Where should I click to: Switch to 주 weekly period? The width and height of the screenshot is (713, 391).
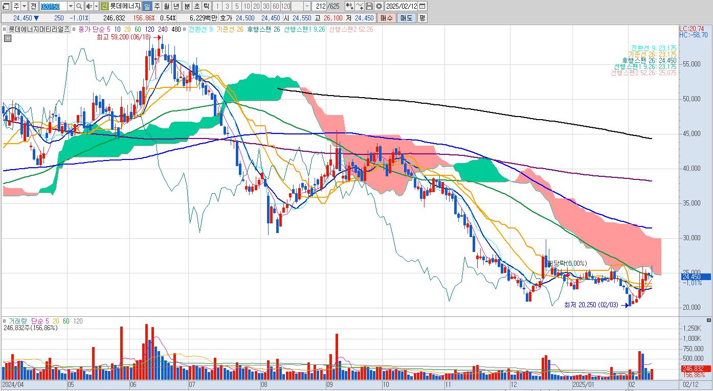(x=157, y=6)
